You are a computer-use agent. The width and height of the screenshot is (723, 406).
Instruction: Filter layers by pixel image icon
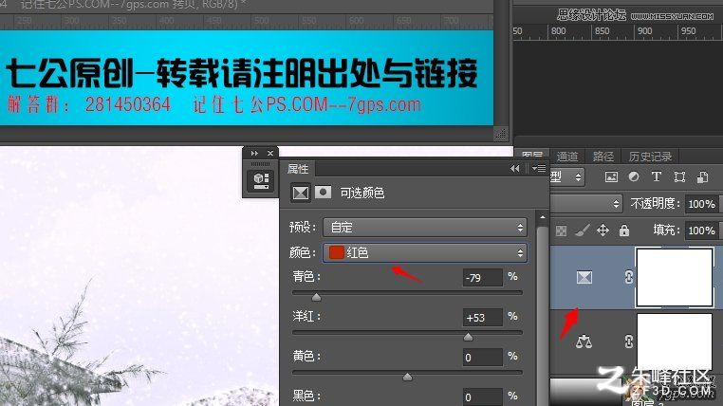coord(611,177)
